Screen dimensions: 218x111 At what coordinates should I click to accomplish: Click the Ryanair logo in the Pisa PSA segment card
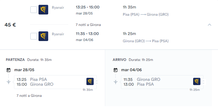click(x=90, y=81)
